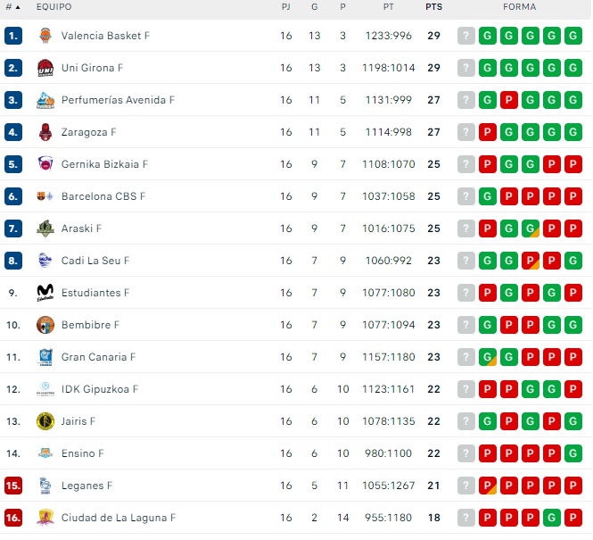This screenshot has height=540, width=593.
Task: Click the EQUIPO column header
Action: (54, 7)
